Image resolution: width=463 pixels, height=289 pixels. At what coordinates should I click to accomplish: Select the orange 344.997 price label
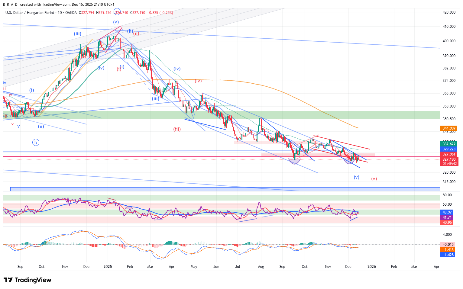click(449, 128)
